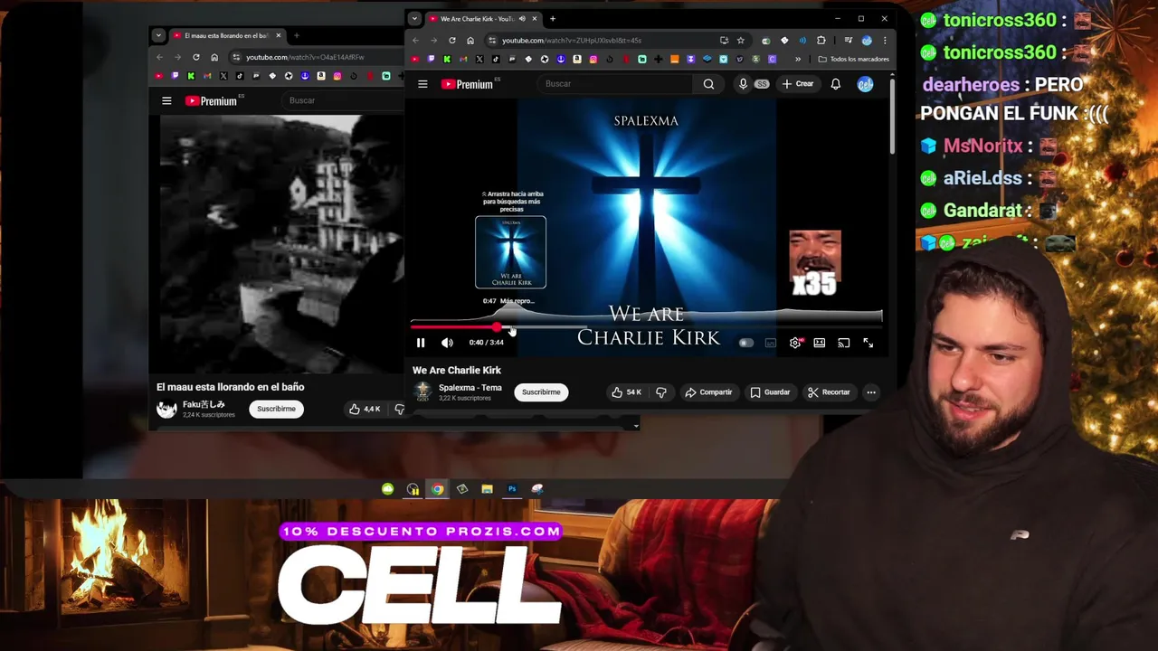
Task: Bookmark this page with the star icon
Action: 740,41
